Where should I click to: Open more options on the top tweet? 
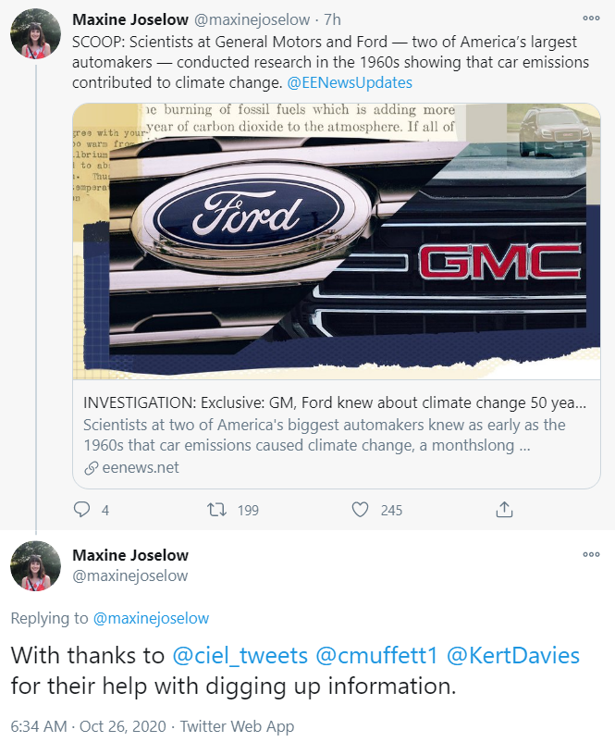[x=590, y=18]
